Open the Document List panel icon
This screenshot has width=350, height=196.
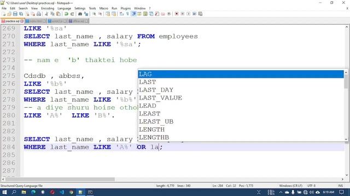(x=151, y=14)
